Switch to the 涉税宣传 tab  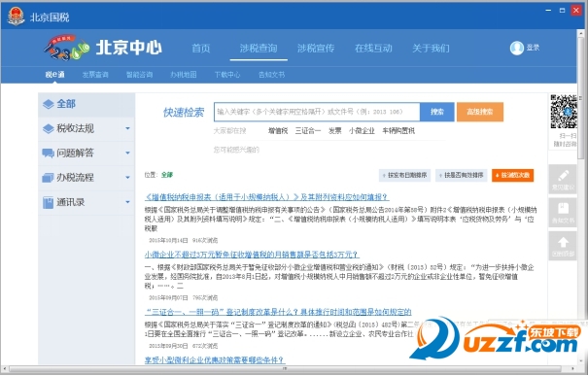coord(316,49)
